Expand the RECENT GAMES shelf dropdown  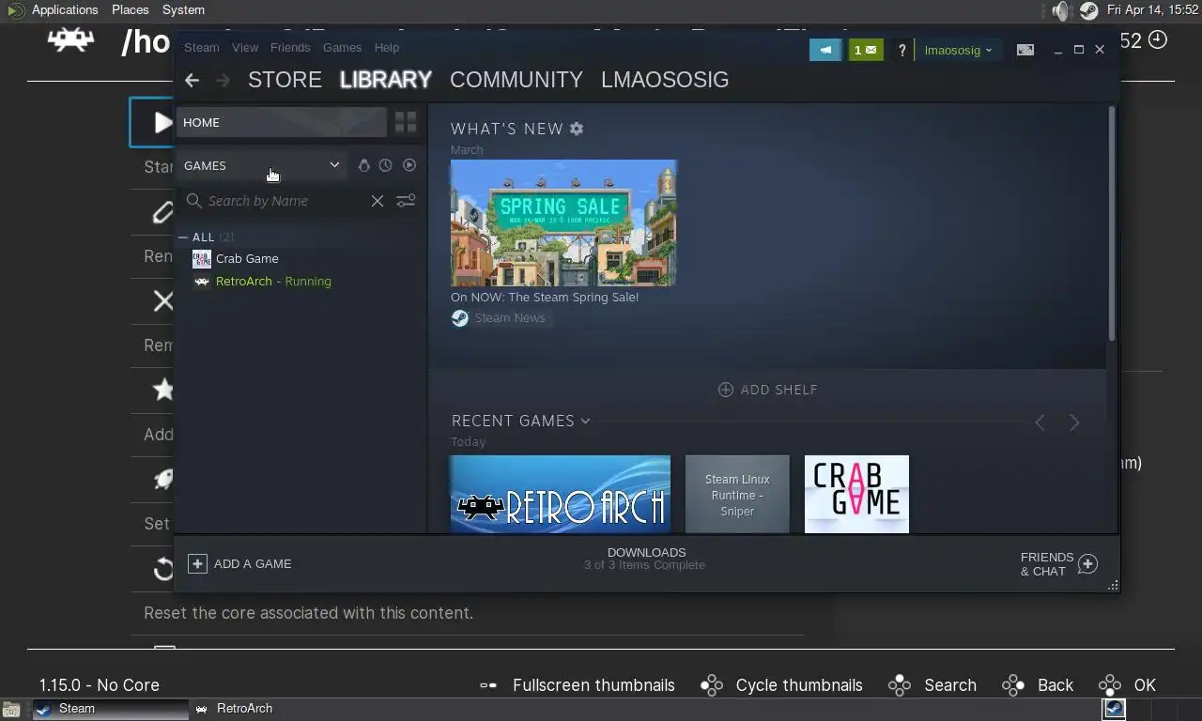click(585, 422)
